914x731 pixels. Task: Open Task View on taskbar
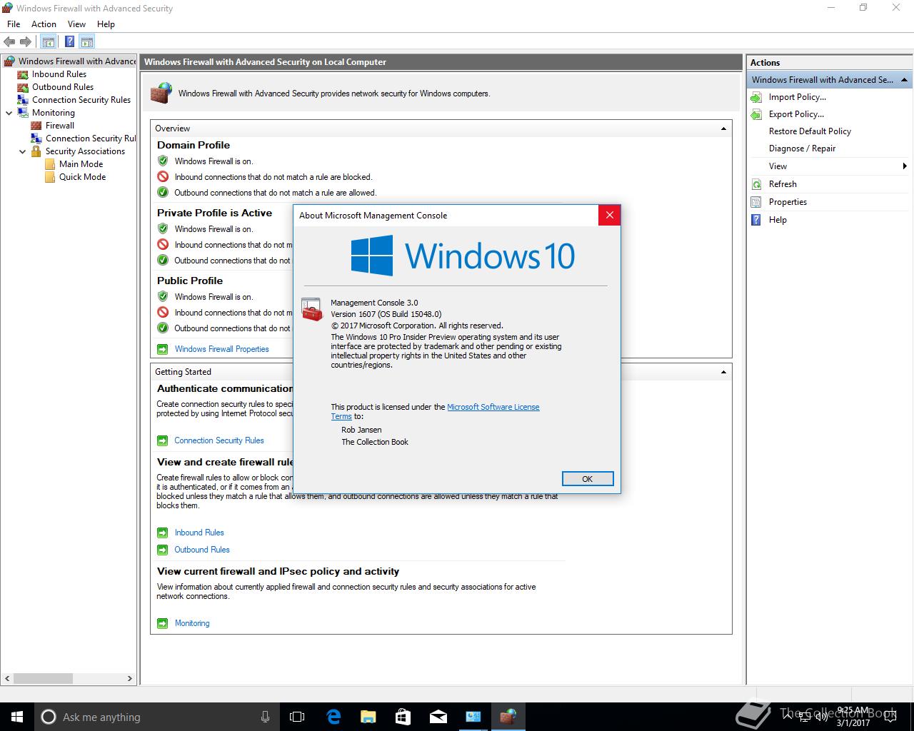coord(297,717)
